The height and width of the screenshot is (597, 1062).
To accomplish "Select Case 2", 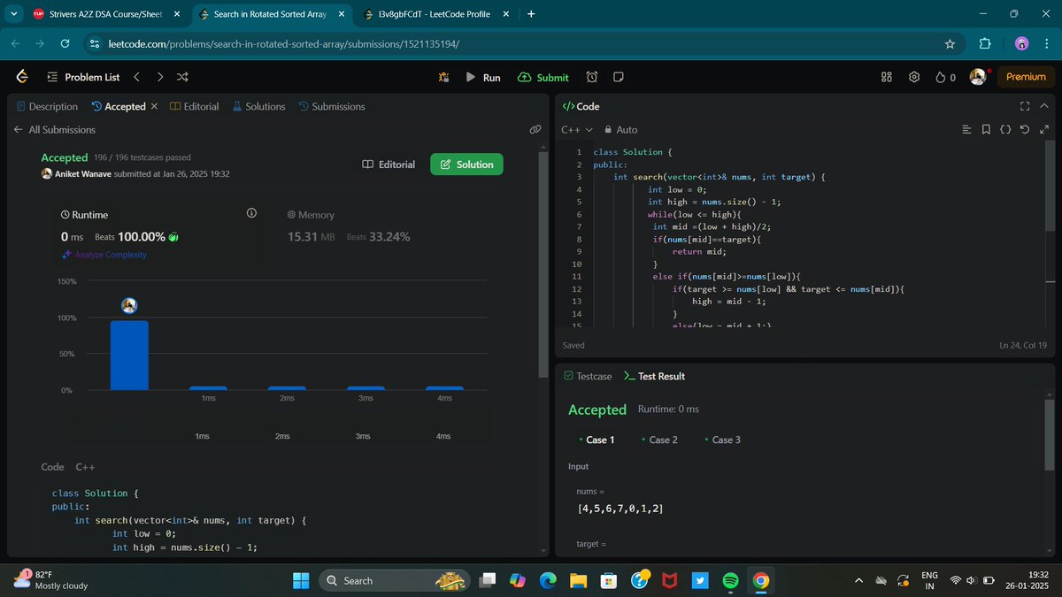I will pyautogui.click(x=659, y=440).
